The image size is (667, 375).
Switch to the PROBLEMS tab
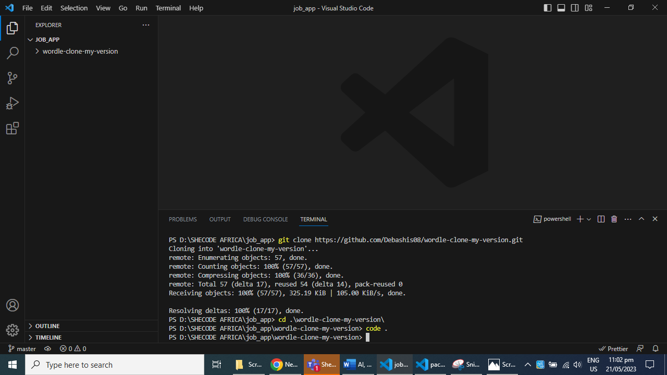click(x=183, y=219)
